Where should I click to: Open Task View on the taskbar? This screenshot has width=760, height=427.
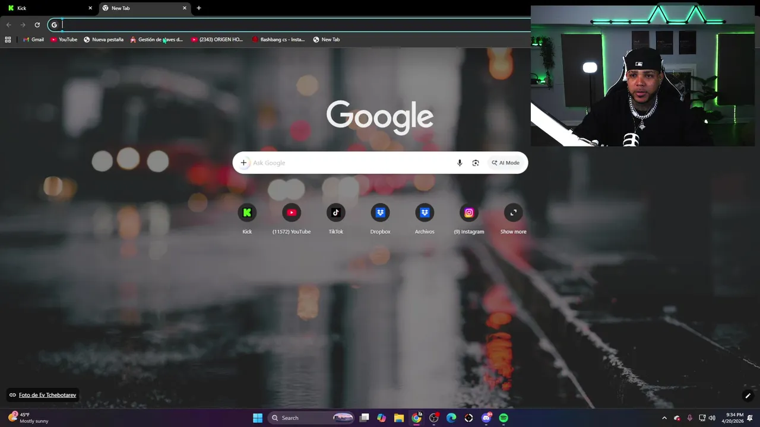pos(365,418)
